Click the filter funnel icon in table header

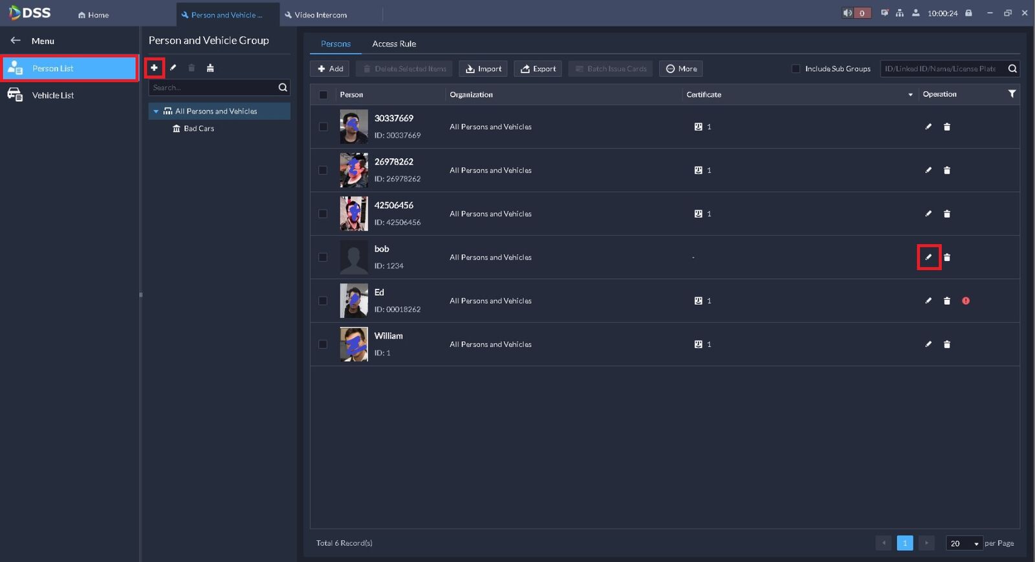[x=1012, y=94]
